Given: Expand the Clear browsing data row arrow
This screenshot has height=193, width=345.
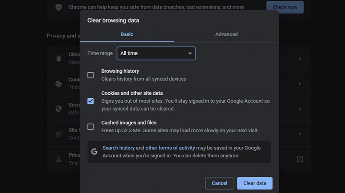Looking at the screenshot, I should (299, 58).
